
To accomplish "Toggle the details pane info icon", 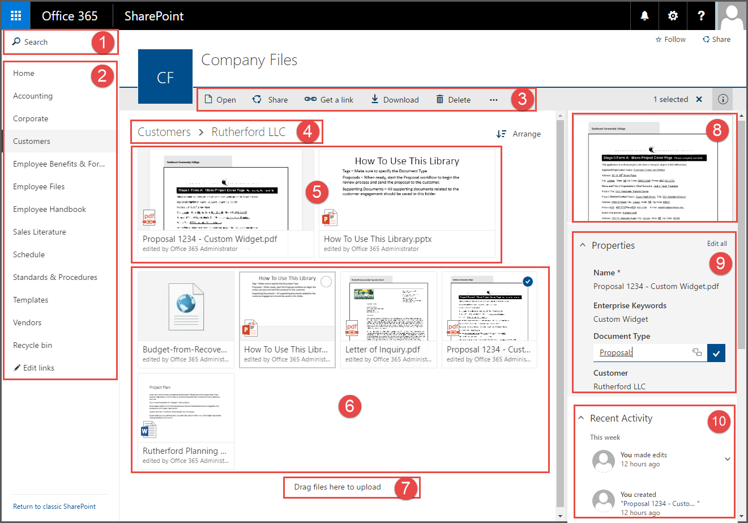I will click(x=723, y=99).
